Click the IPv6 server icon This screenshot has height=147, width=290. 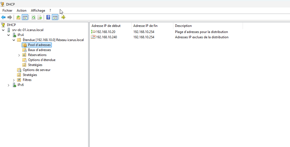(x=14, y=85)
